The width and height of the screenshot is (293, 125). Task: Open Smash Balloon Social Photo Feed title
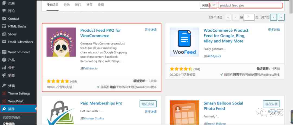[x=223, y=106]
